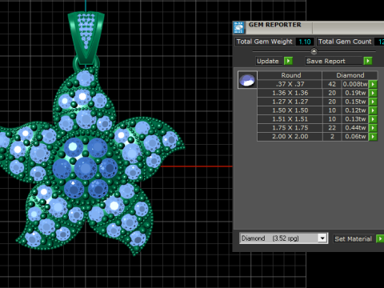
Task: Select the 2.00 X 2.00 size cell
Action: pyautogui.click(x=290, y=137)
